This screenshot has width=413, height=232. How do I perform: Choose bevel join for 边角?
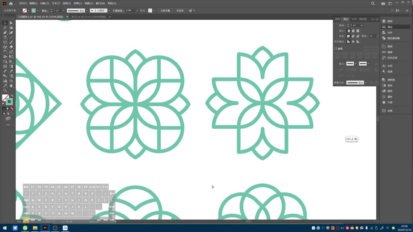[358, 36]
